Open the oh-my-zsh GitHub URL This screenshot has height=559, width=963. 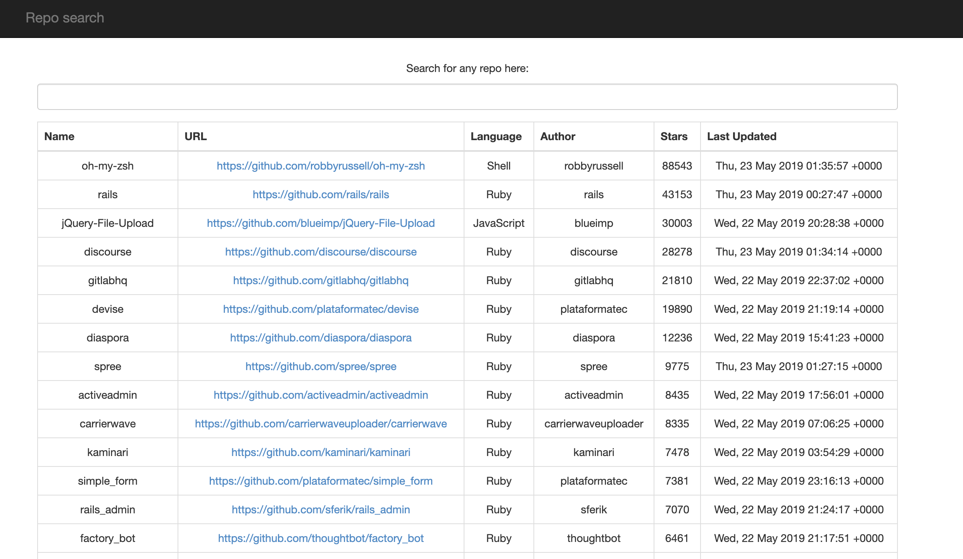(321, 166)
